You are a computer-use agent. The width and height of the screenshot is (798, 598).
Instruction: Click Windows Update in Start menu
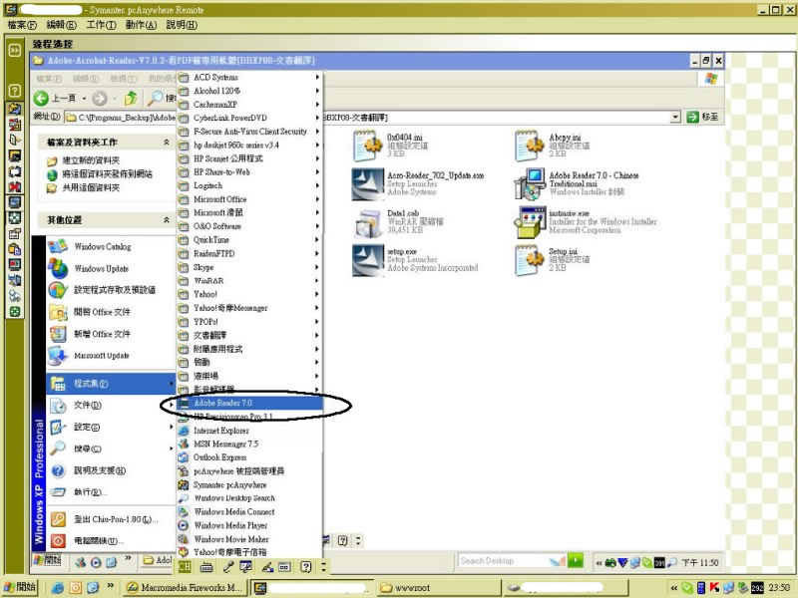coord(110,268)
